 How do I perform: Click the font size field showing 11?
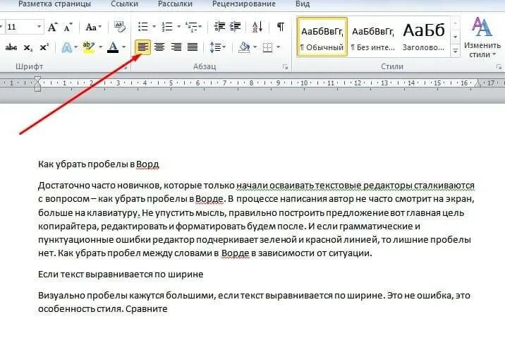[20, 27]
